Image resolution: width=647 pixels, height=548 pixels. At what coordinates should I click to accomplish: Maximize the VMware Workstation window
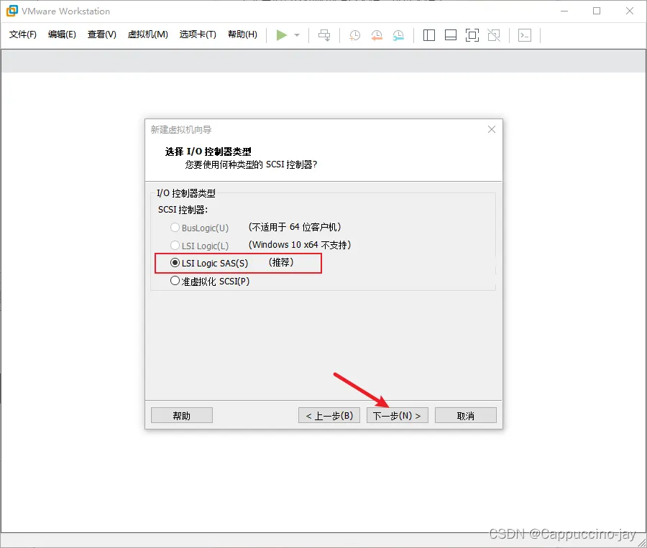pos(597,11)
